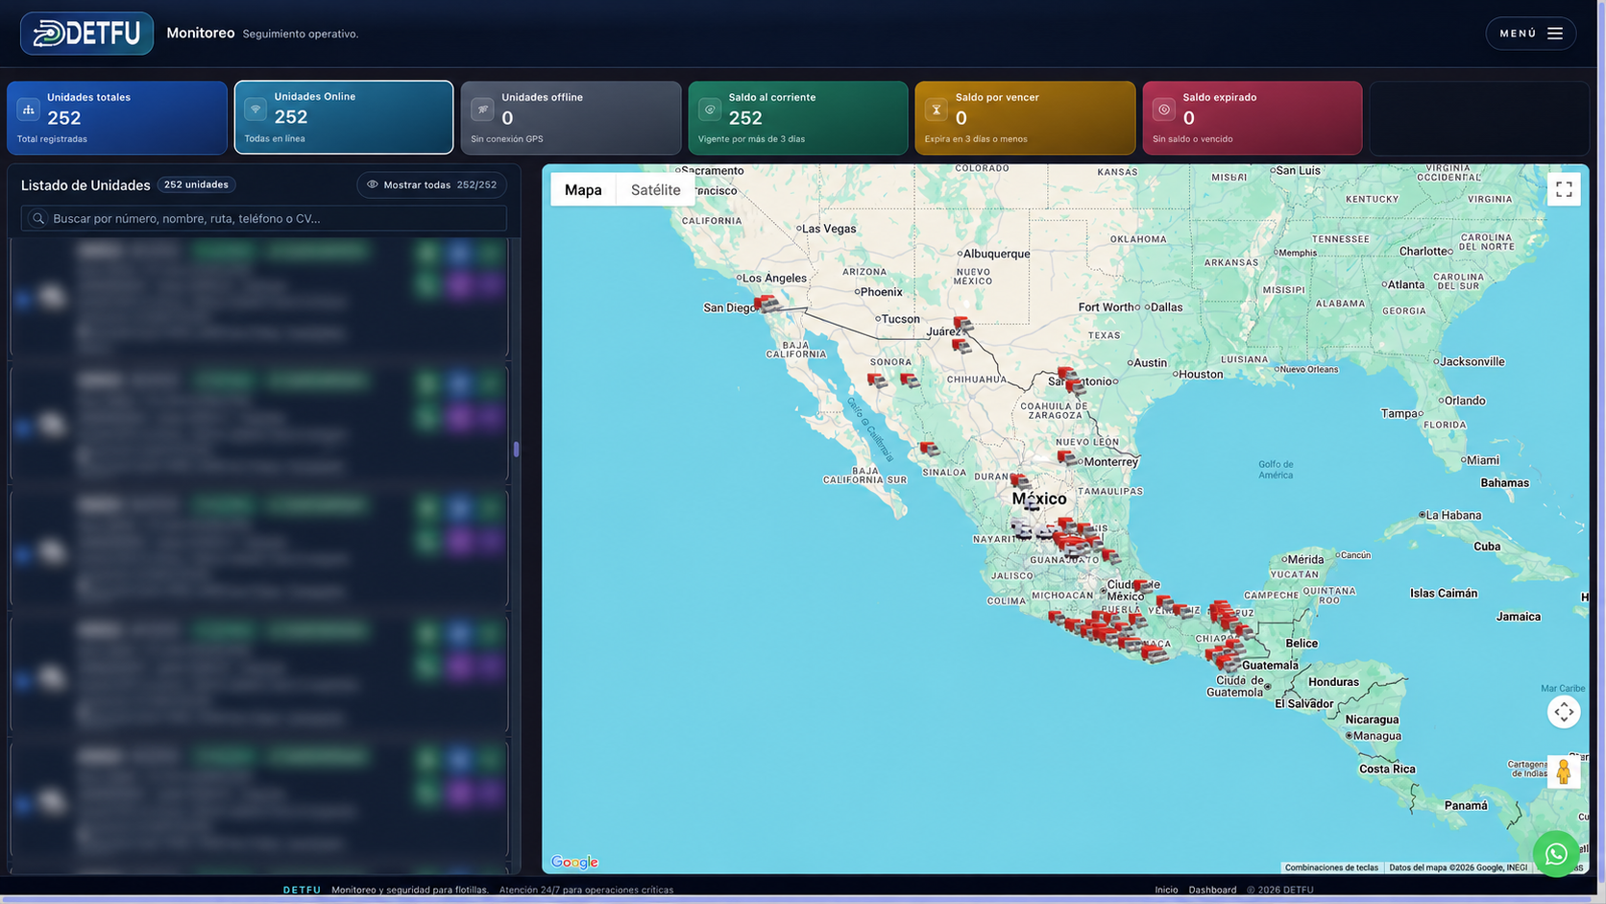Click the Dallas map label

(x=1166, y=307)
